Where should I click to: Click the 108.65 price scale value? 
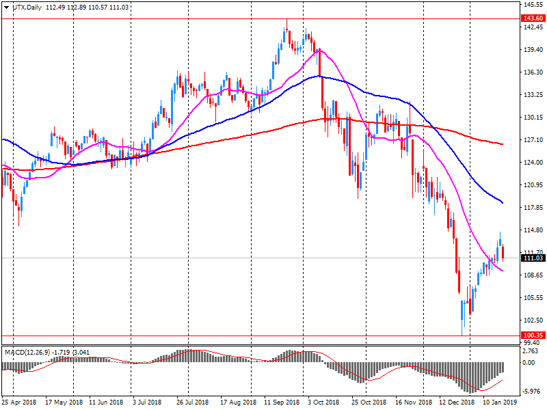(534, 275)
